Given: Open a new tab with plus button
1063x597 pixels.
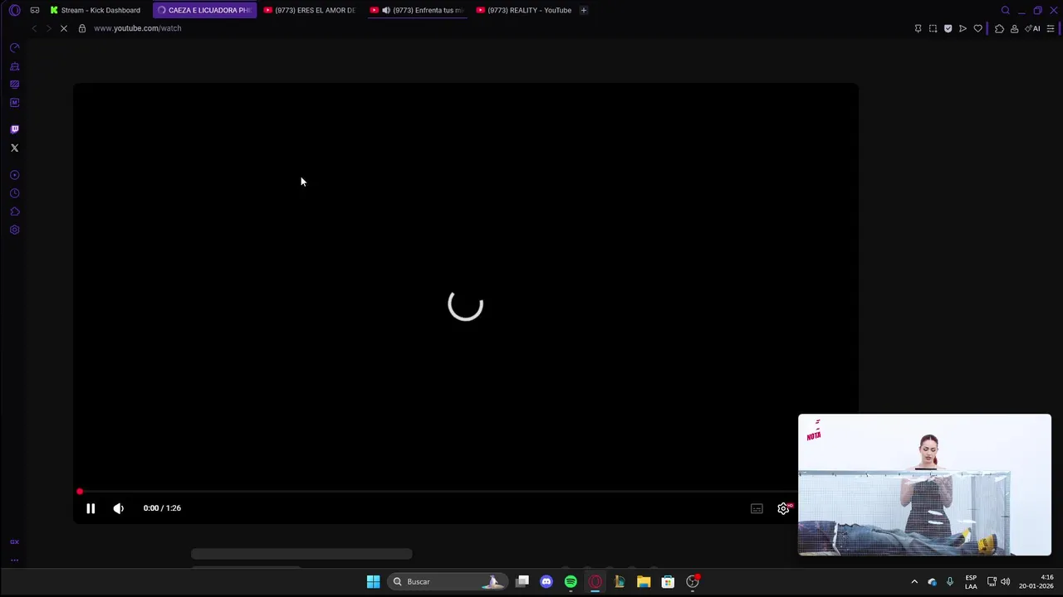Looking at the screenshot, I should click(584, 10).
